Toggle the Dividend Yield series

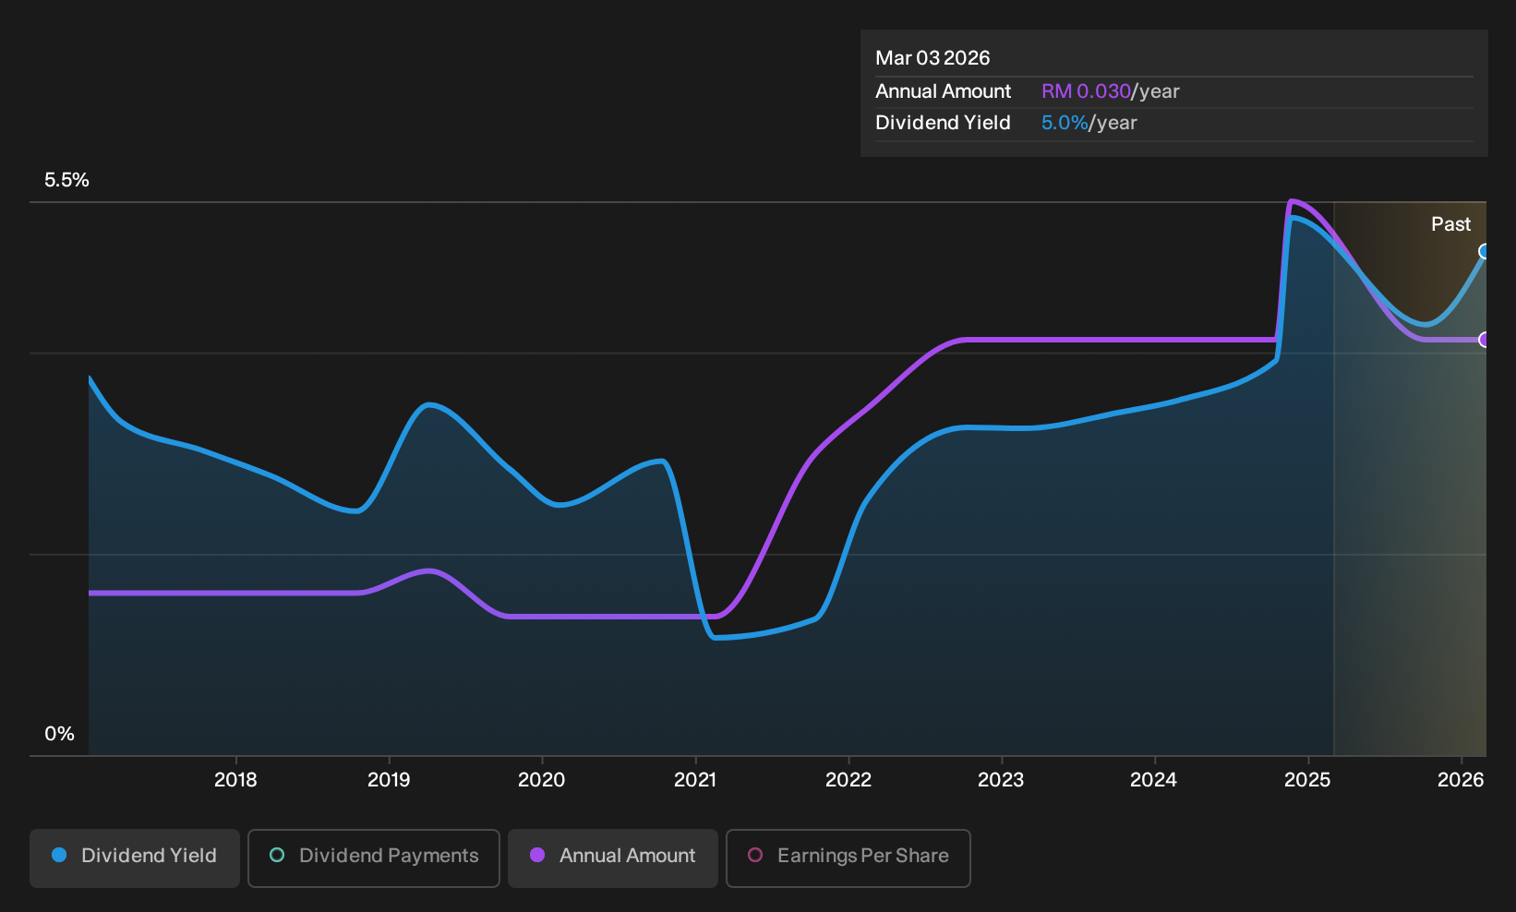point(135,858)
